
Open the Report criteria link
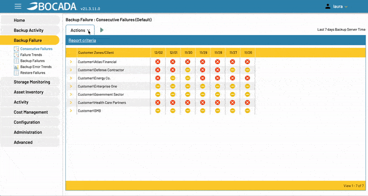pos(82,40)
